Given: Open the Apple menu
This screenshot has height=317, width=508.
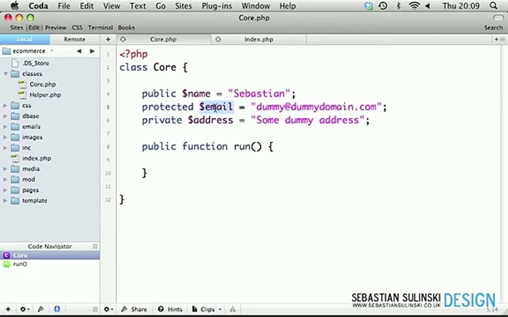Looking at the screenshot, I should (x=15, y=6).
